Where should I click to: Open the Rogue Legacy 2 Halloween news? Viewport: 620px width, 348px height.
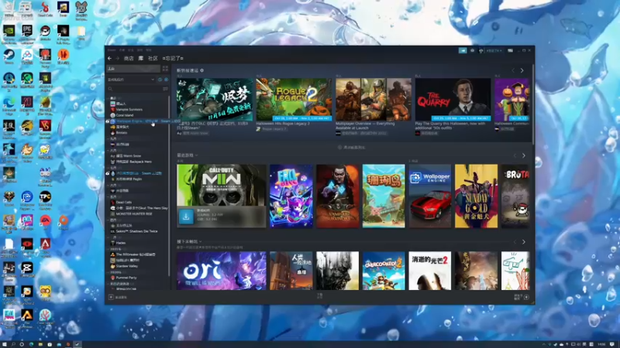point(294,100)
